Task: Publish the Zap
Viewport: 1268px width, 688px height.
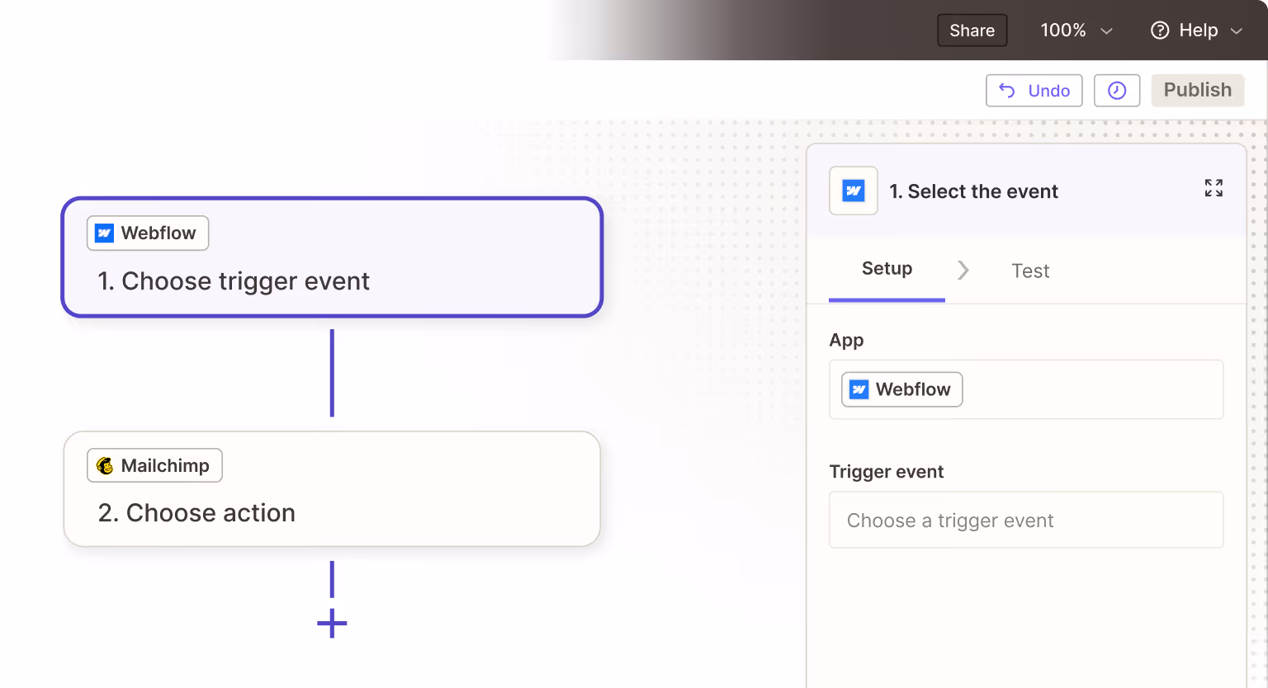Action: click(x=1197, y=90)
